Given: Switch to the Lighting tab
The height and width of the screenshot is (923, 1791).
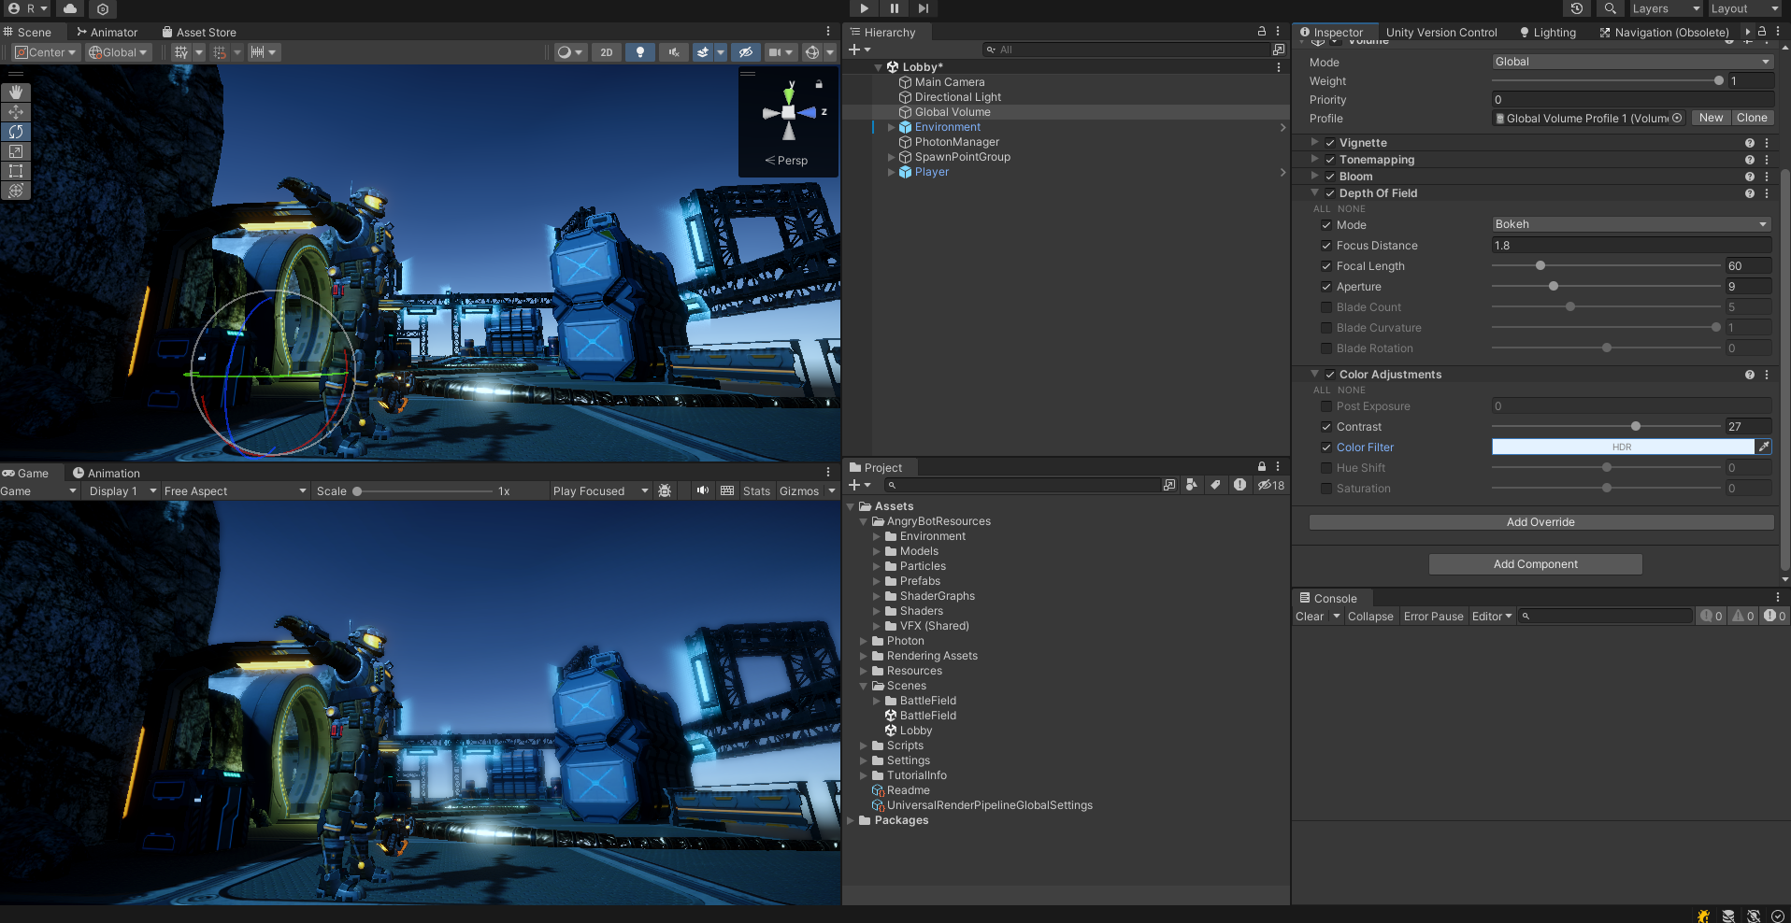Looking at the screenshot, I should 1547,32.
